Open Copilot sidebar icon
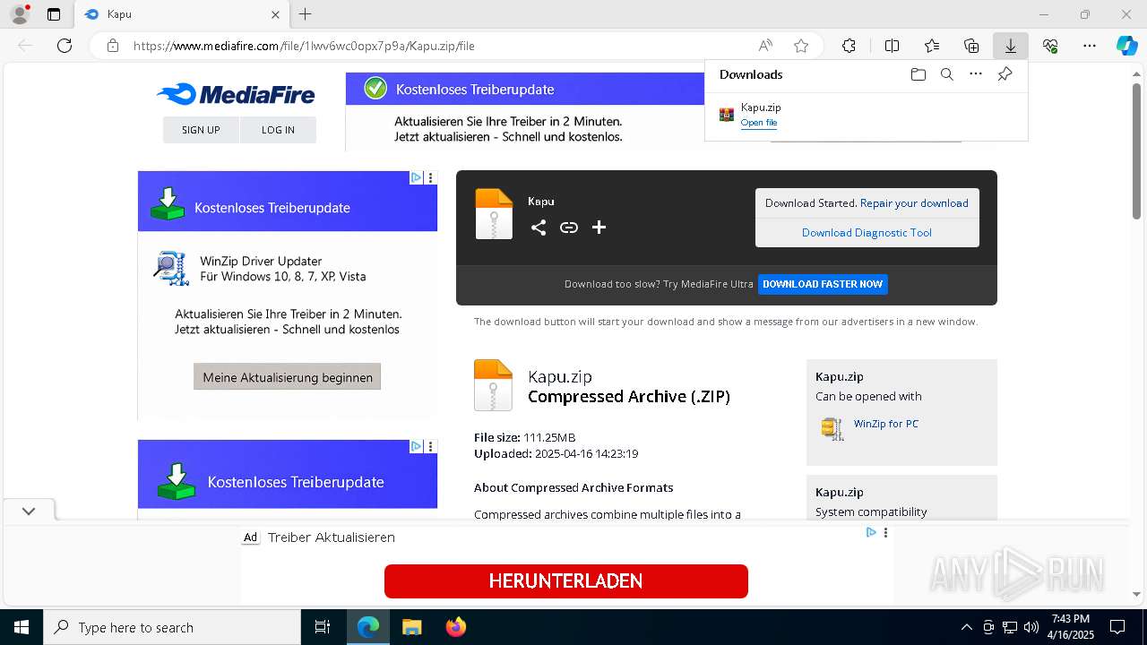The image size is (1147, 645). [1126, 46]
